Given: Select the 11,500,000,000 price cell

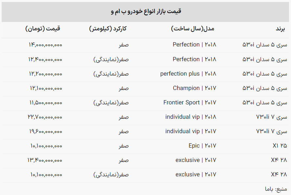Looking at the screenshot, I should pos(45,102).
